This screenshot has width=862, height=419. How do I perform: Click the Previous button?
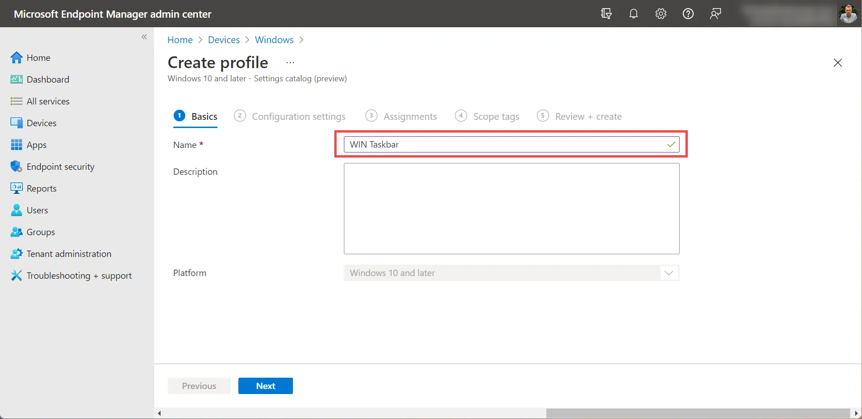199,386
